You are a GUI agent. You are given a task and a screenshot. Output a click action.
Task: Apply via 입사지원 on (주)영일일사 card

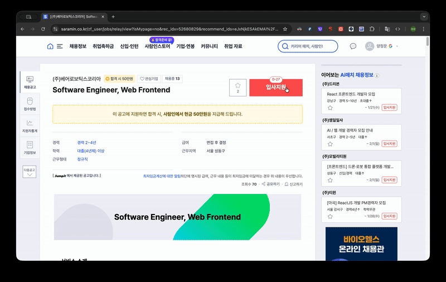389,144
